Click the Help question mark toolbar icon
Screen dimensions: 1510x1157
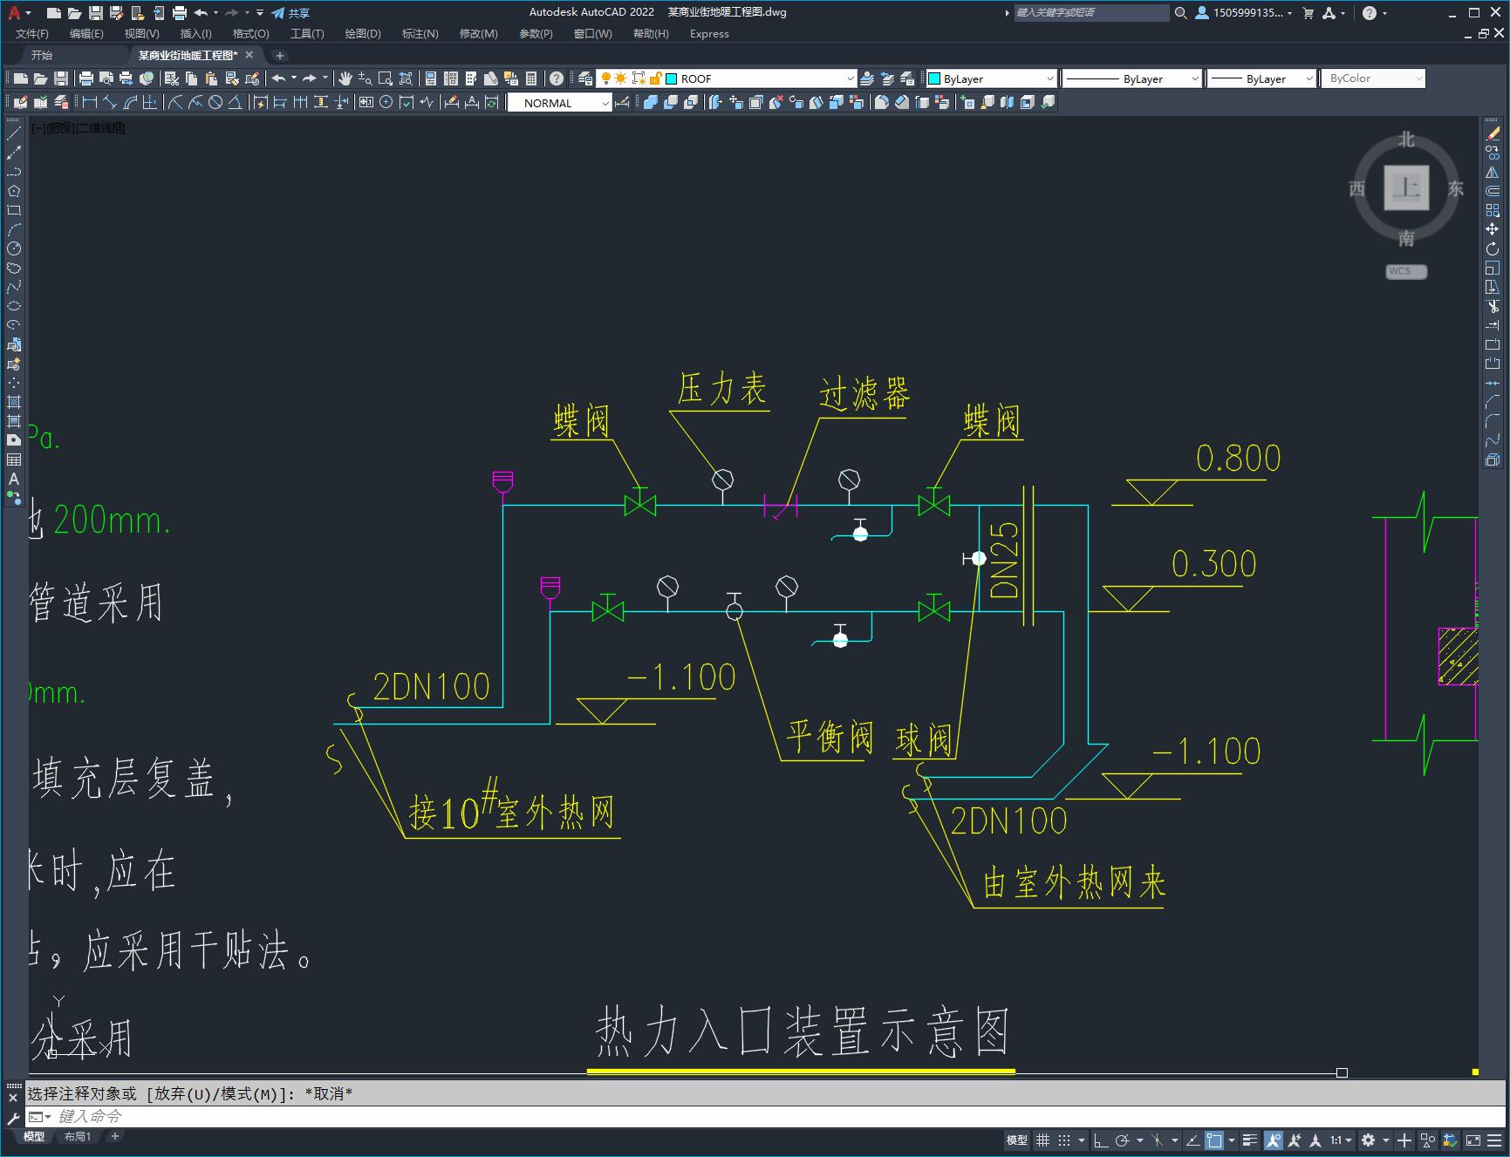[x=557, y=78]
